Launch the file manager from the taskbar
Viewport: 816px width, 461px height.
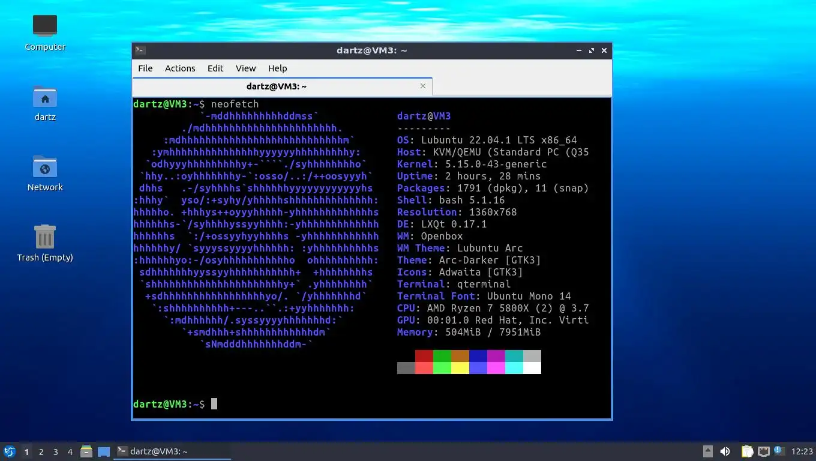point(86,451)
